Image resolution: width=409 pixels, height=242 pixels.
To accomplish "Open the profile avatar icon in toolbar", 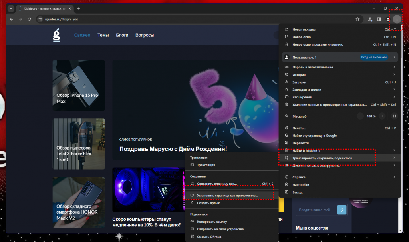I will (x=388, y=19).
